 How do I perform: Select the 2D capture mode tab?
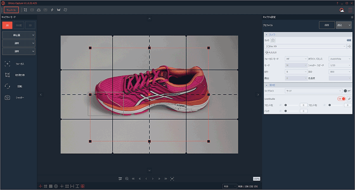7,25
